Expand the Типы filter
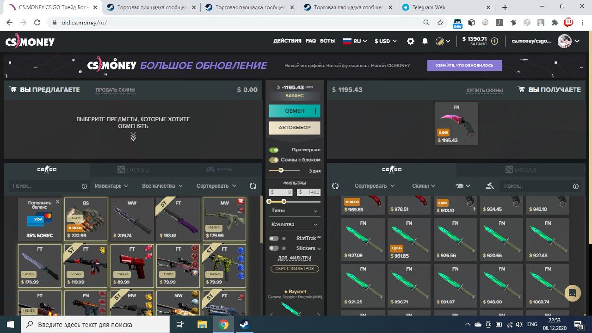 [x=295, y=211]
